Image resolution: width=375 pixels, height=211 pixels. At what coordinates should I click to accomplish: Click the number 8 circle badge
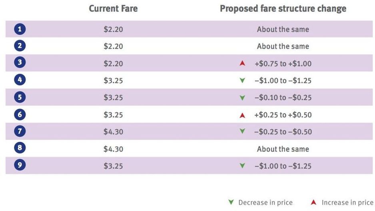(x=19, y=149)
